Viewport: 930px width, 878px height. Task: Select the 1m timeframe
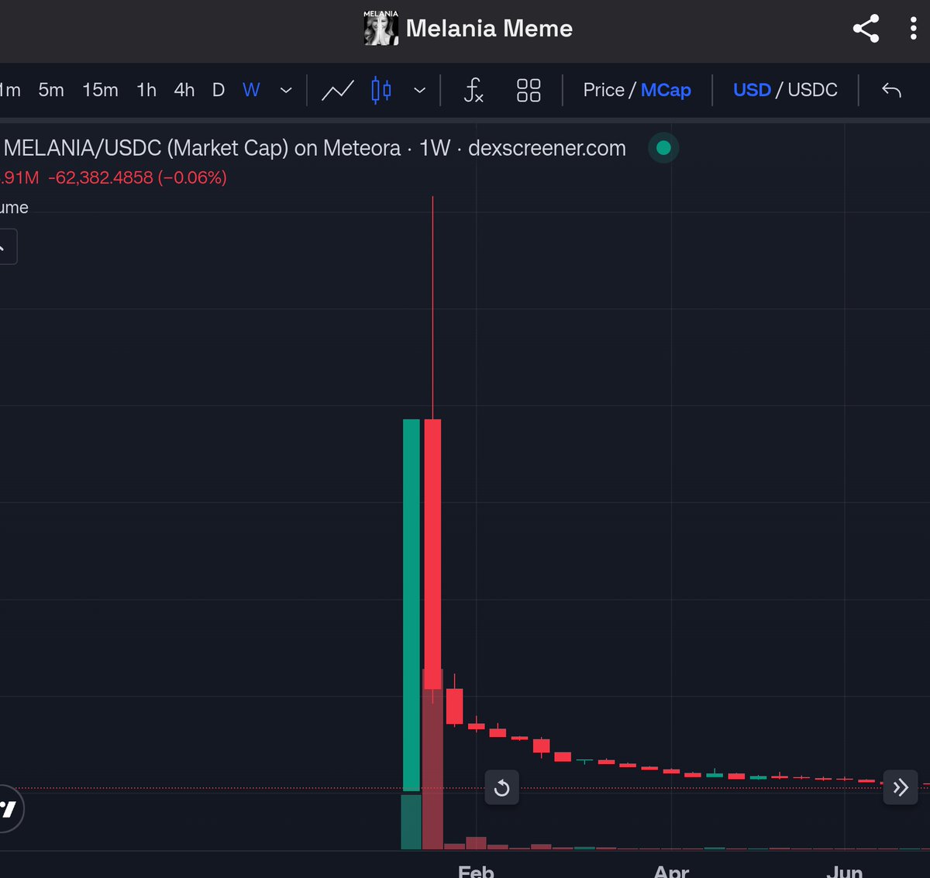pos(9,90)
